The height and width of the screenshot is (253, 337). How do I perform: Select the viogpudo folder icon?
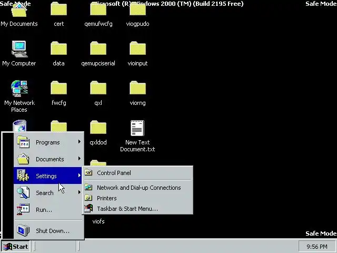(x=138, y=9)
